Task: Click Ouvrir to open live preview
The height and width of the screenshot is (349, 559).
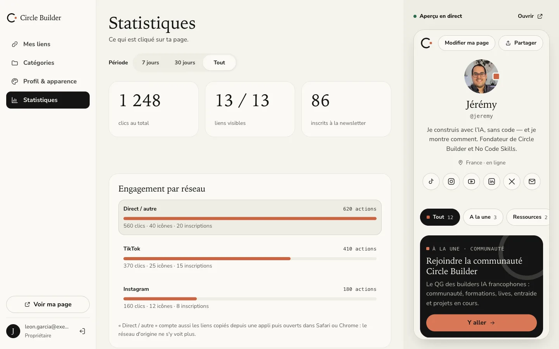Action: pyautogui.click(x=530, y=16)
